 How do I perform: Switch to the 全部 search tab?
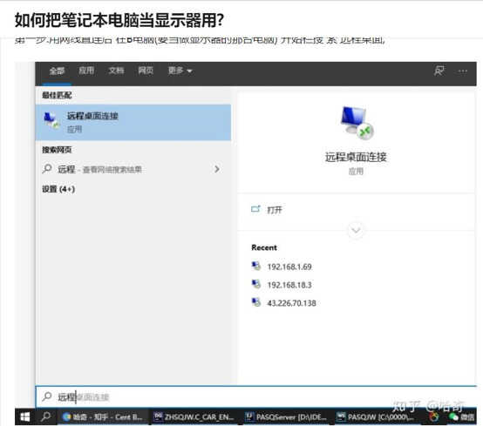(x=57, y=71)
